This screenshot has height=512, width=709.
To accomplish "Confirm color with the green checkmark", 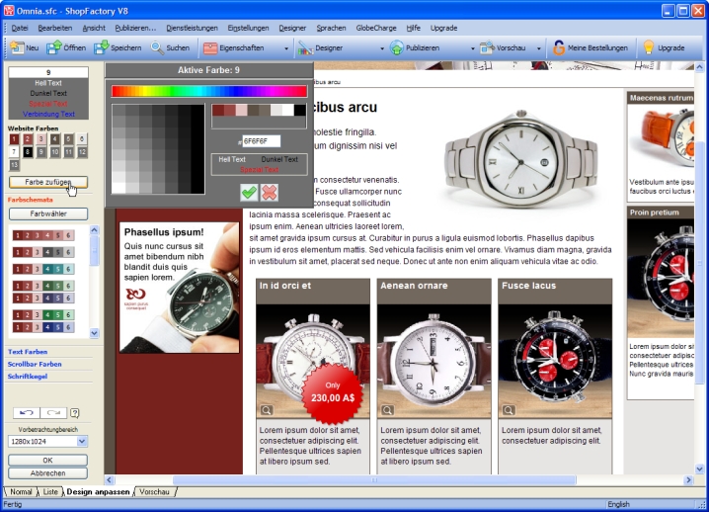I will 249,192.
